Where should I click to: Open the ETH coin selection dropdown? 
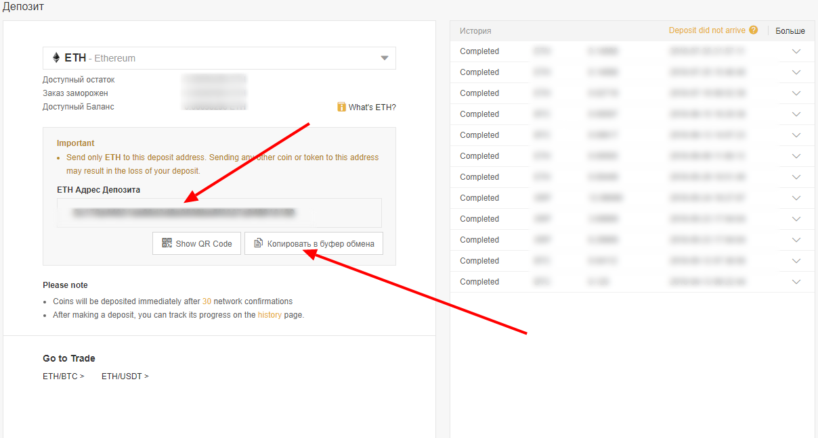click(x=384, y=58)
